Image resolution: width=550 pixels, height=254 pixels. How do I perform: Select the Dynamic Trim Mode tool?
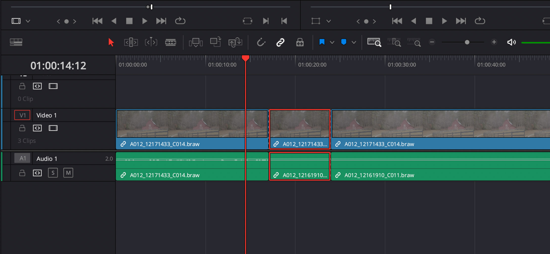click(151, 42)
